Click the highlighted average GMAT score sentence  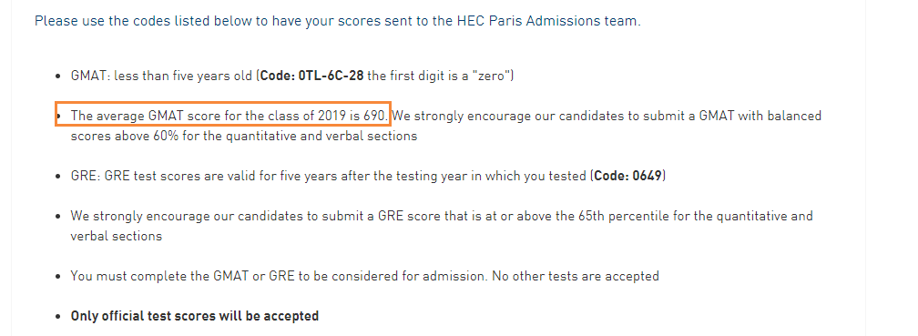(229, 116)
